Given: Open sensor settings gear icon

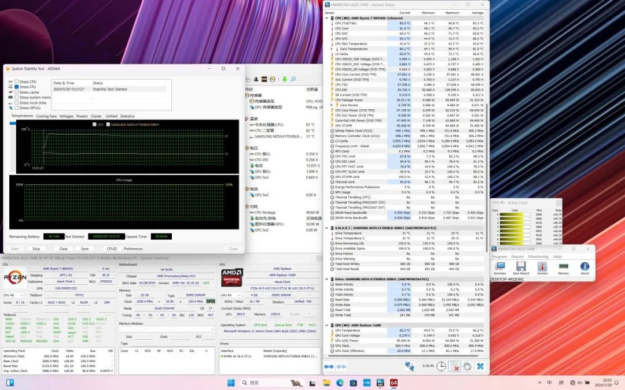Looking at the screenshot, I should coord(468,366).
